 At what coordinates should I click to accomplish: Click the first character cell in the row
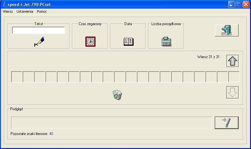click(x=17, y=77)
